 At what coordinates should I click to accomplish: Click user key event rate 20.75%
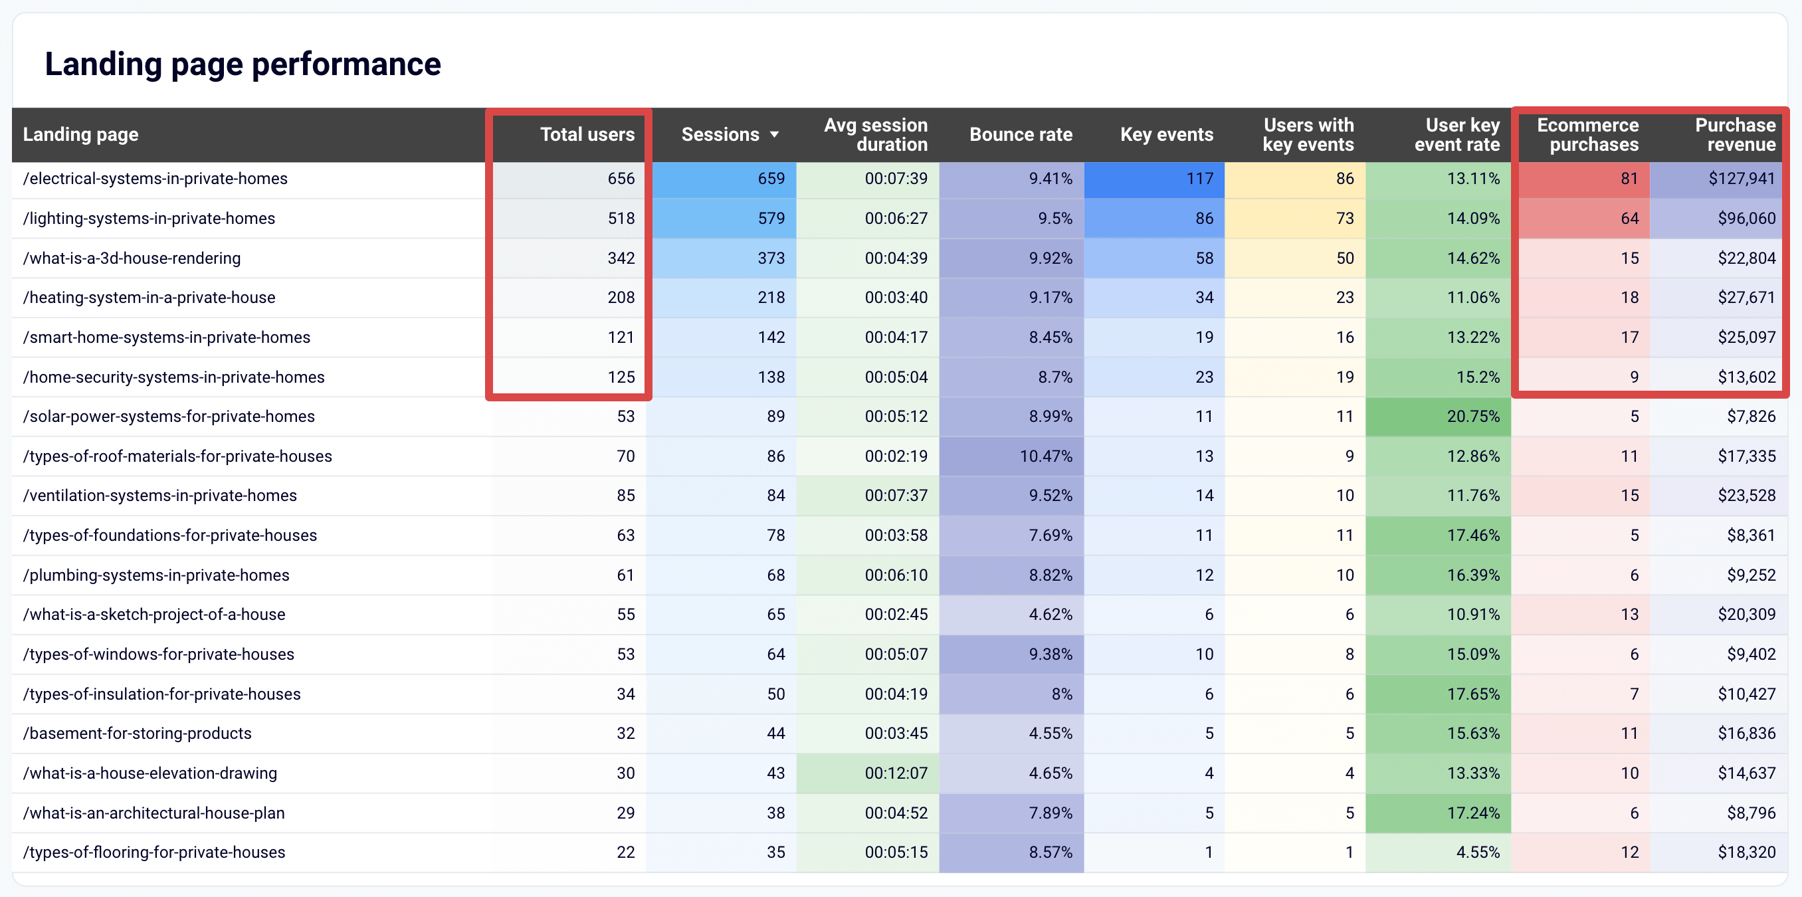tap(1473, 417)
